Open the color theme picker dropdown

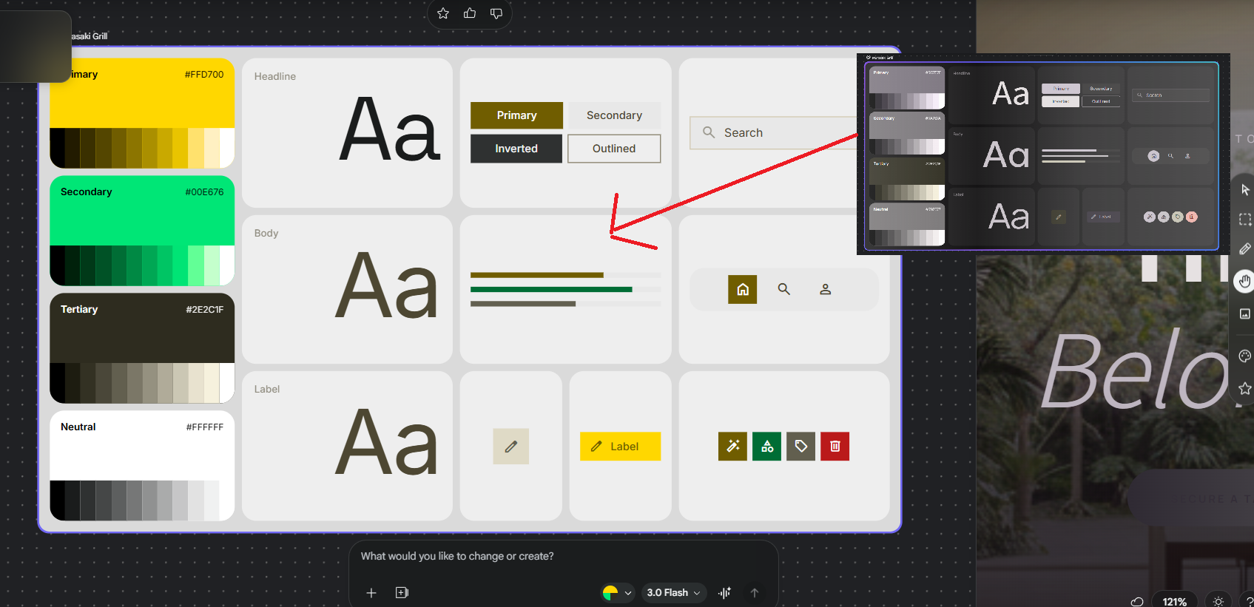tap(617, 592)
